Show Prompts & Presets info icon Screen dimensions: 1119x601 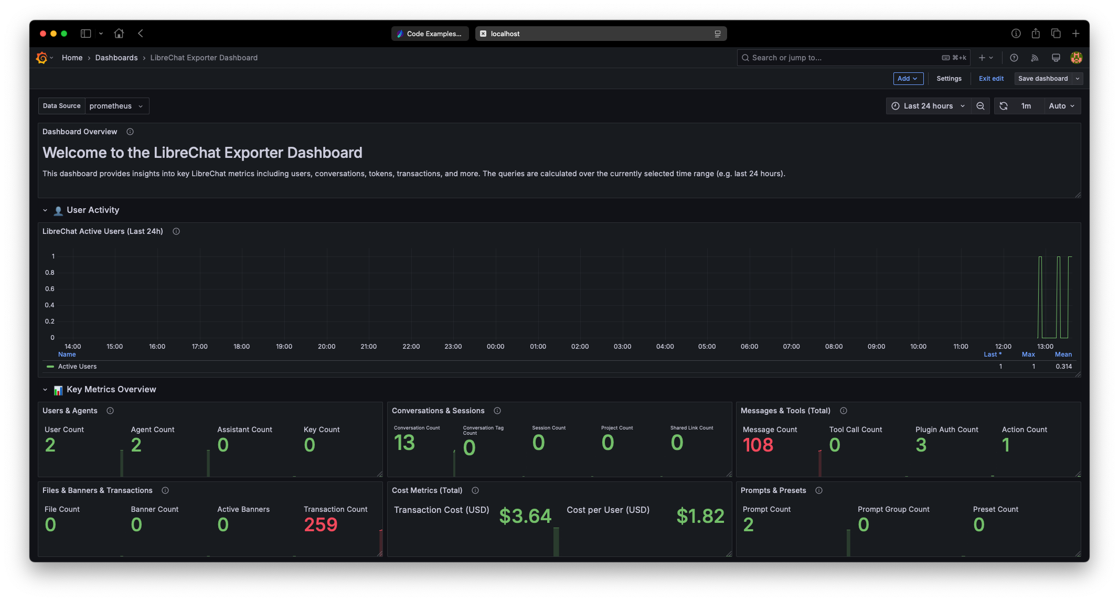(819, 490)
